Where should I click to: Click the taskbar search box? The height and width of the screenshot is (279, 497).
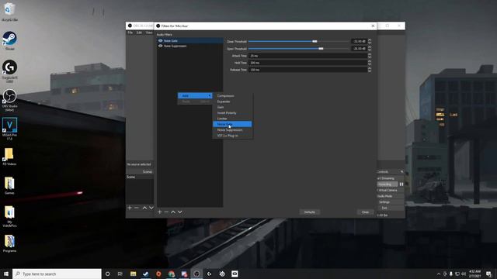click(x=57, y=274)
